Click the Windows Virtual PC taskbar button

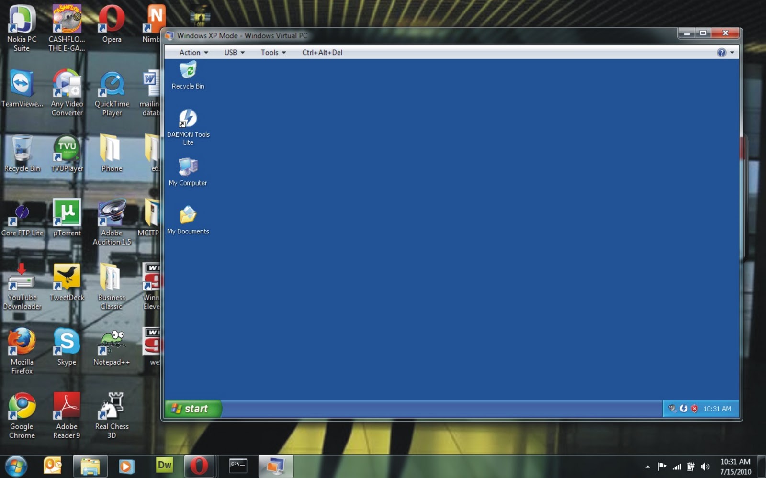[276, 466]
